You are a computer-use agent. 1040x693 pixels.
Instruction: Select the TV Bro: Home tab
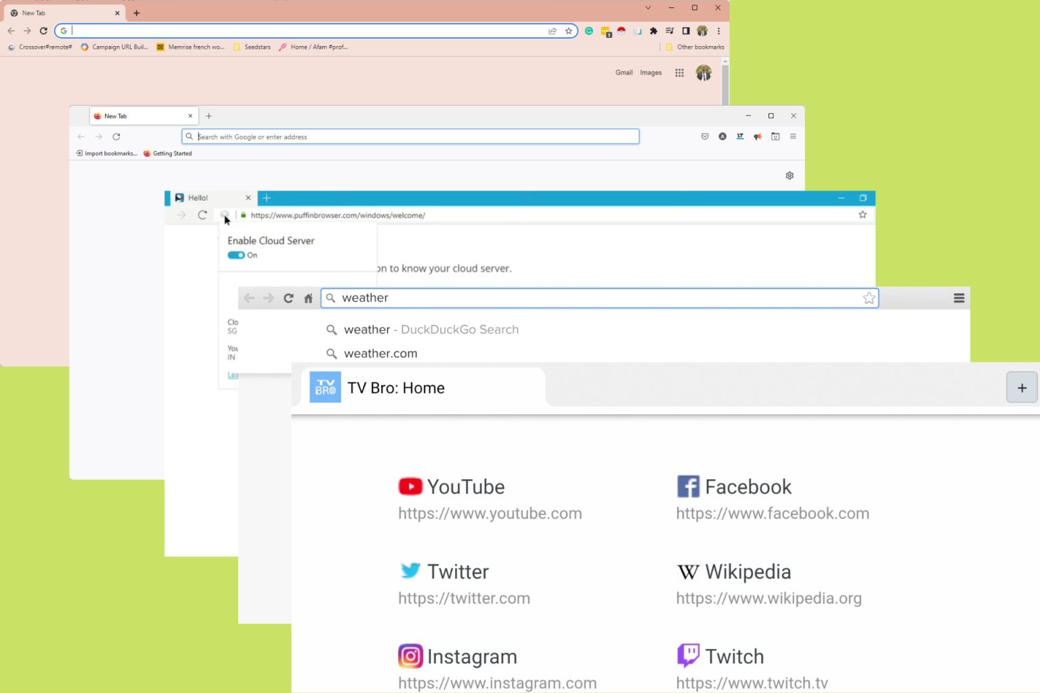coord(423,388)
